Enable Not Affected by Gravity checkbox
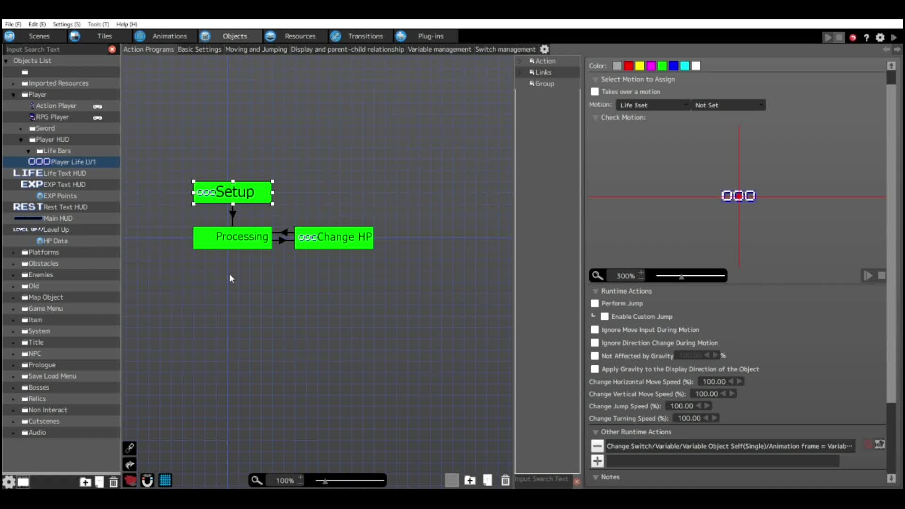 (x=595, y=356)
